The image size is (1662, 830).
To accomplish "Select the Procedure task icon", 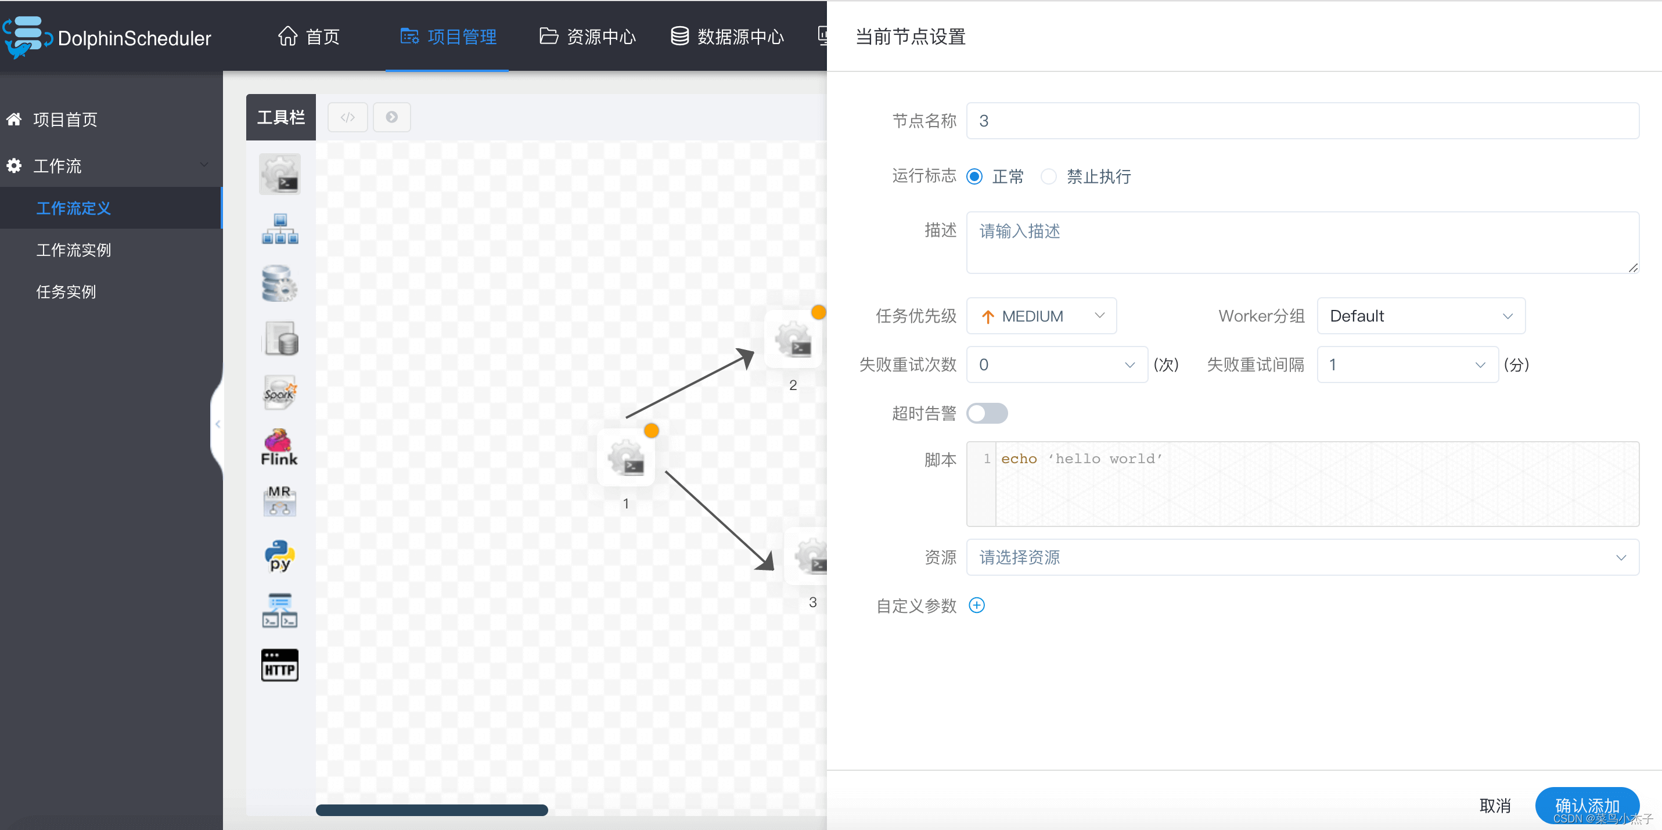I will click(279, 284).
